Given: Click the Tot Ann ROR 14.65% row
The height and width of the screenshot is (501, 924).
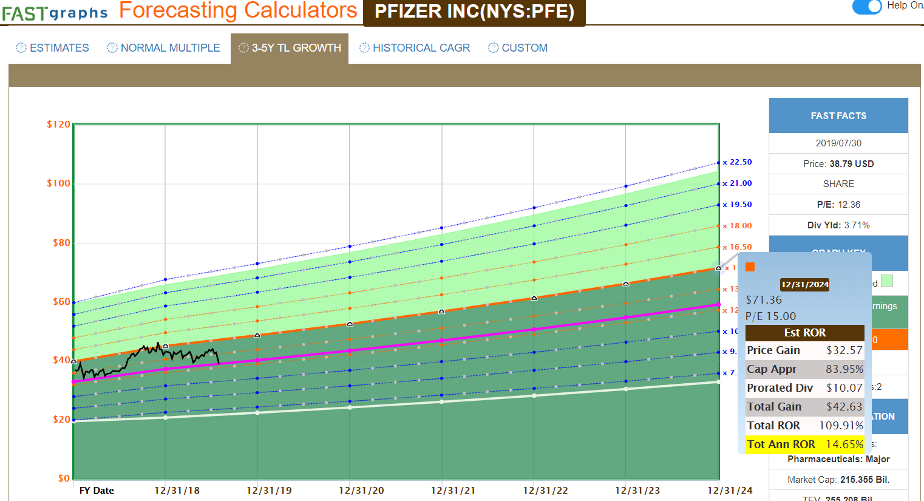Looking at the screenshot, I should point(804,444).
